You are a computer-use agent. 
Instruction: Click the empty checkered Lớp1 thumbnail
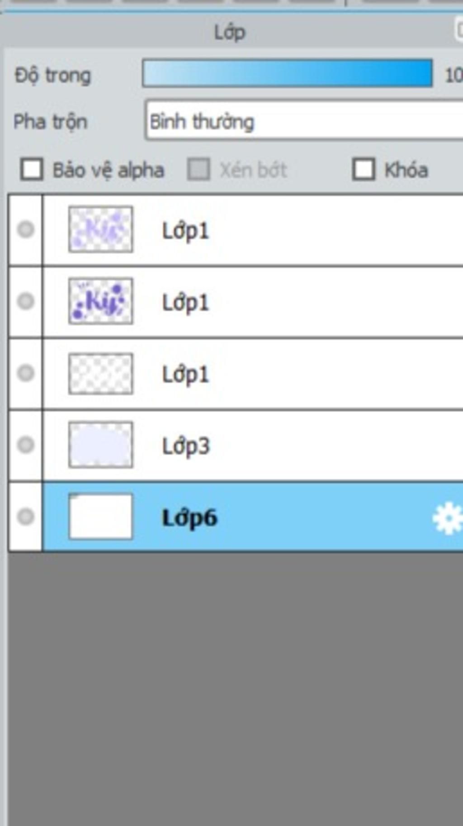[x=101, y=374]
